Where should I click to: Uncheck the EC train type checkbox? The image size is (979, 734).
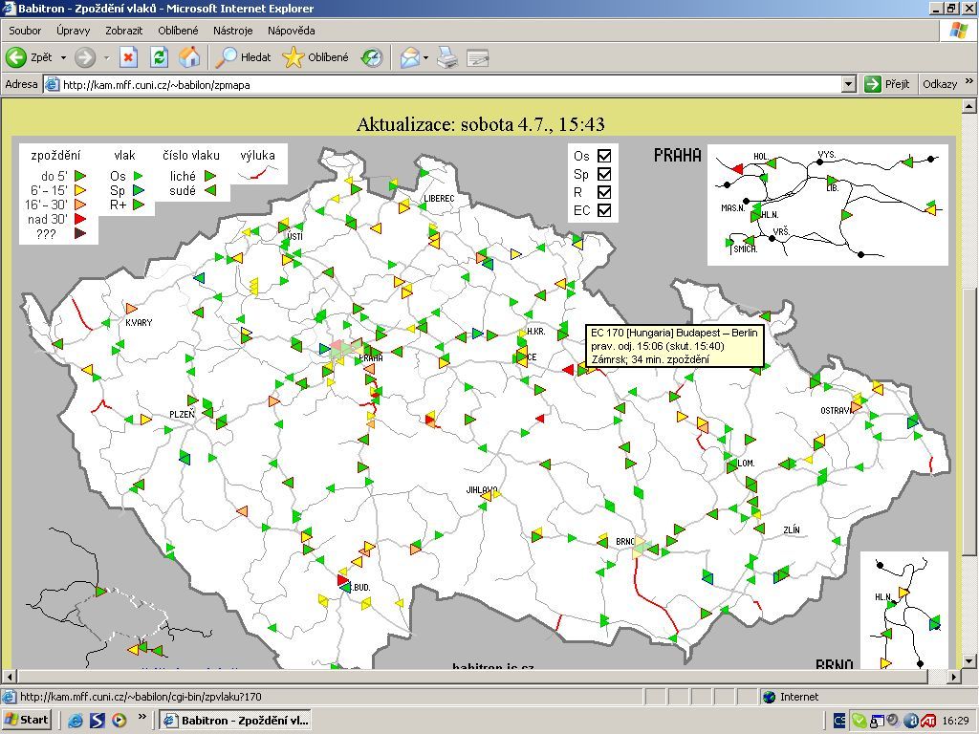(604, 210)
